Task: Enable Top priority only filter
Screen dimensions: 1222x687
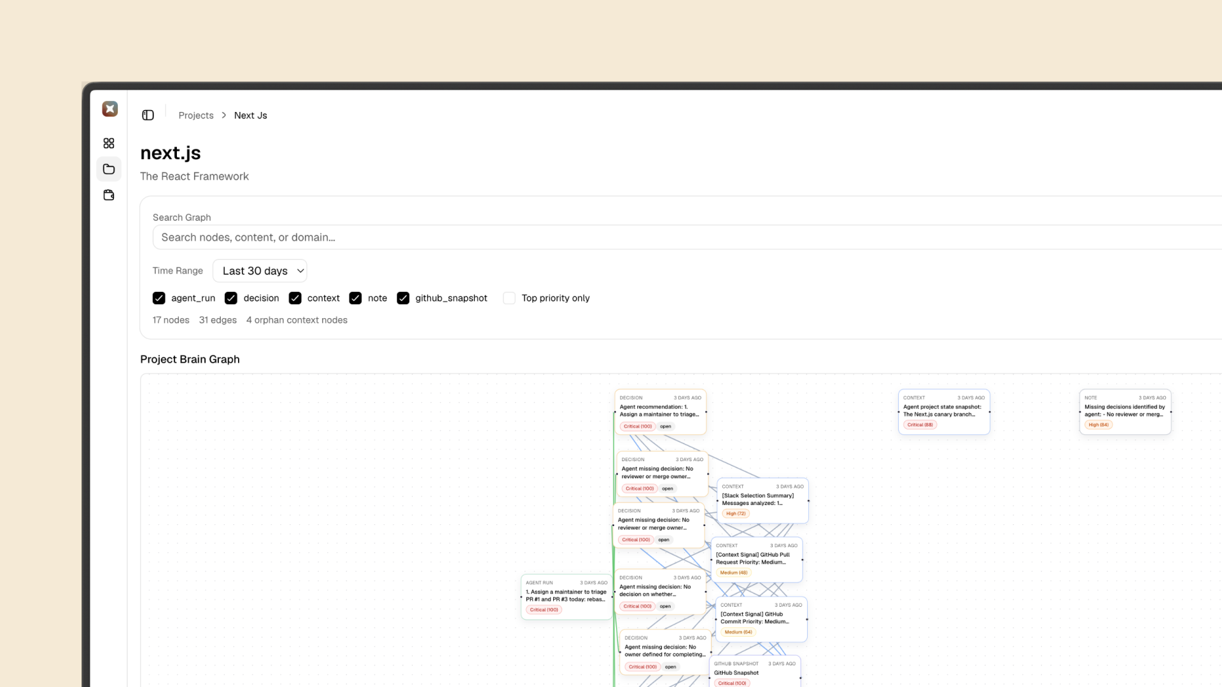Action: [x=509, y=298]
